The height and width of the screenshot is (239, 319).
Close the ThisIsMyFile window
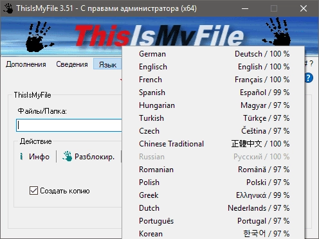(x=304, y=8)
